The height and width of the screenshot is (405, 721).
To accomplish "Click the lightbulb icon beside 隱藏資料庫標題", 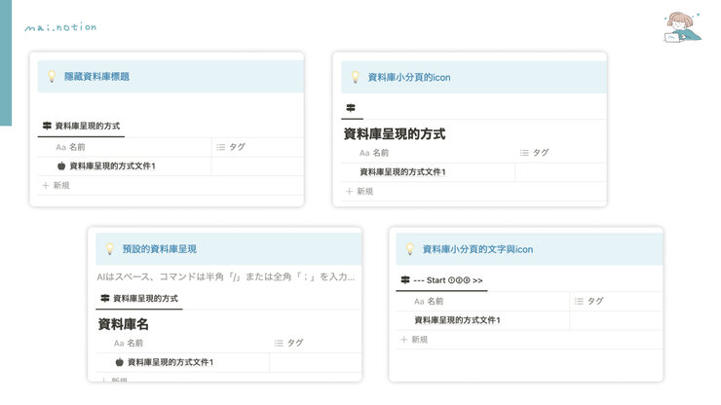I will click(53, 76).
